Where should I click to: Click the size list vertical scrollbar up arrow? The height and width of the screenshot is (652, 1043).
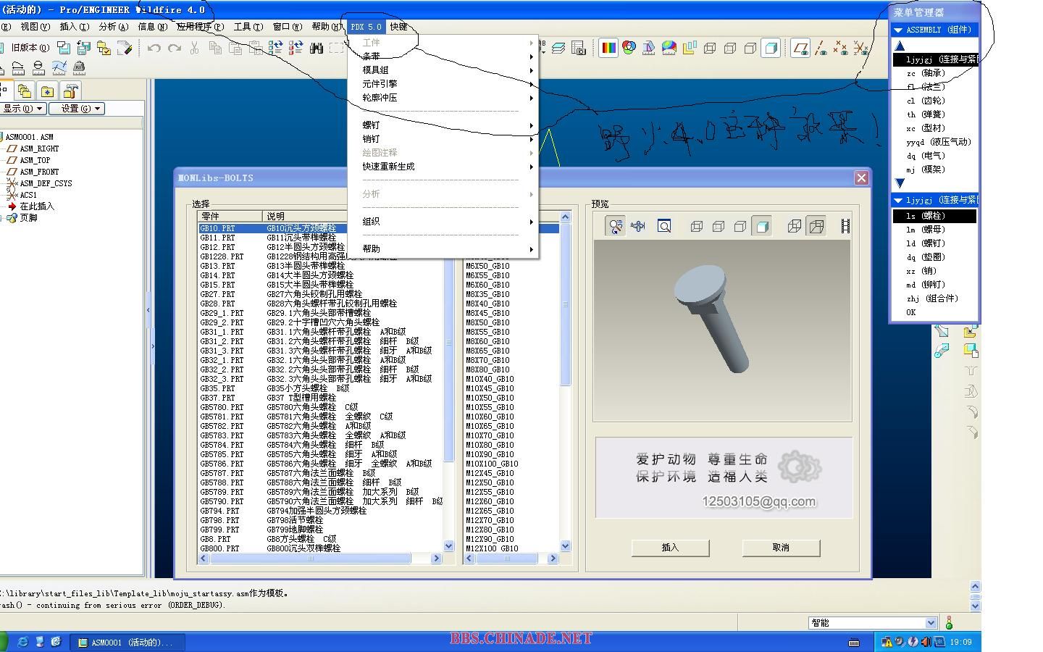pos(566,217)
